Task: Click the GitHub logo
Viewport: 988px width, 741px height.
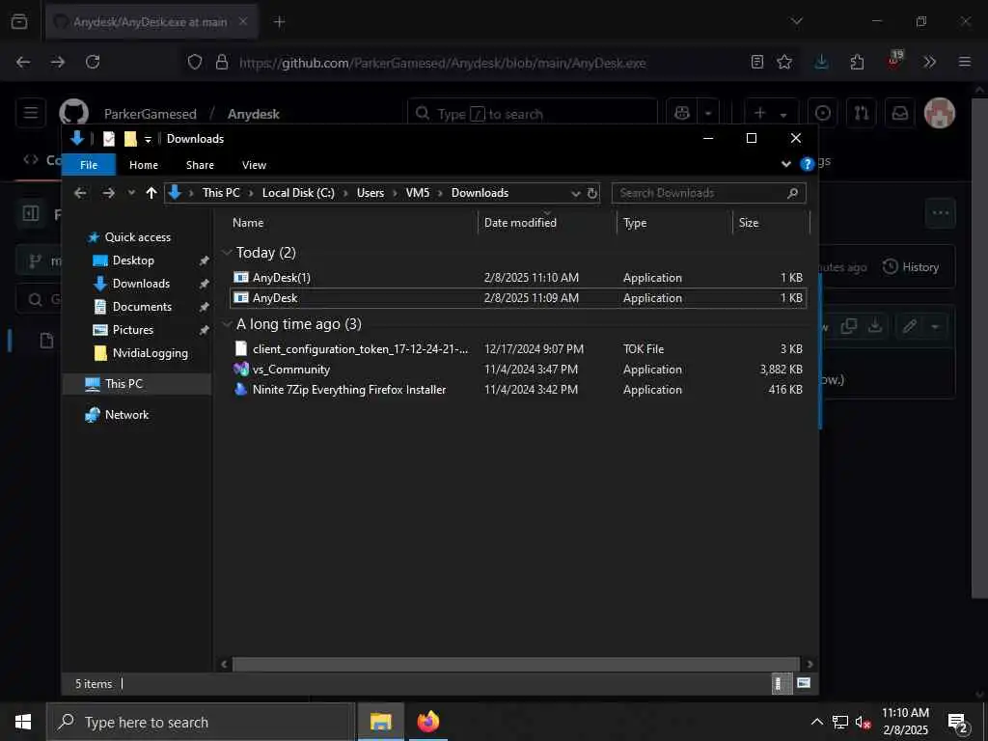Action: click(x=73, y=114)
